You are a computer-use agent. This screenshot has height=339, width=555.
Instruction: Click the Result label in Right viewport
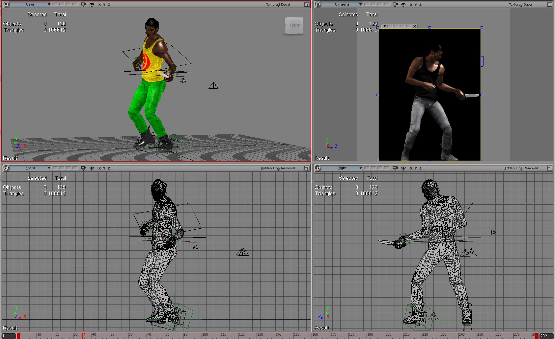(322, 328)
